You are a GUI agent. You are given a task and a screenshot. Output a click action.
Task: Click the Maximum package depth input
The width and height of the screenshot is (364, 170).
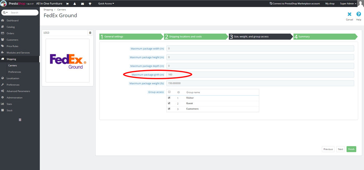[x=260, y=66]
